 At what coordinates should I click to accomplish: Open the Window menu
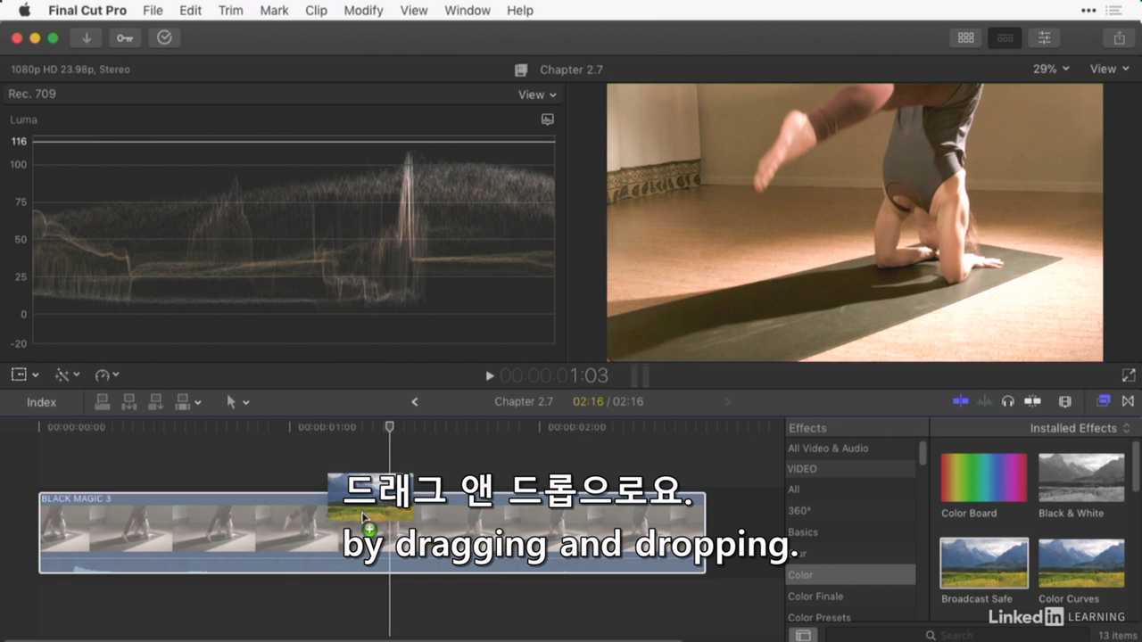coord(468,11)
